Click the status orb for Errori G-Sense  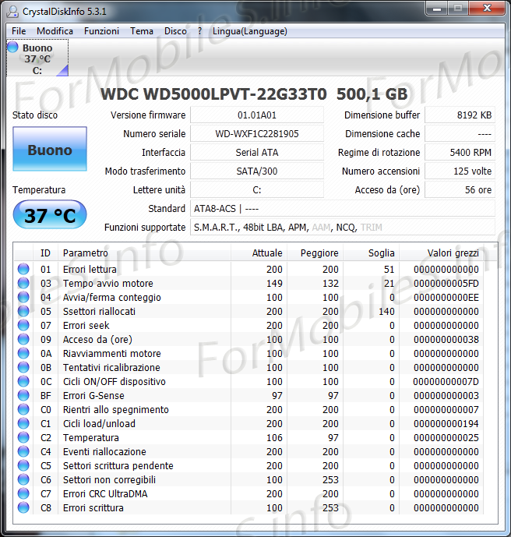(23, 396)
